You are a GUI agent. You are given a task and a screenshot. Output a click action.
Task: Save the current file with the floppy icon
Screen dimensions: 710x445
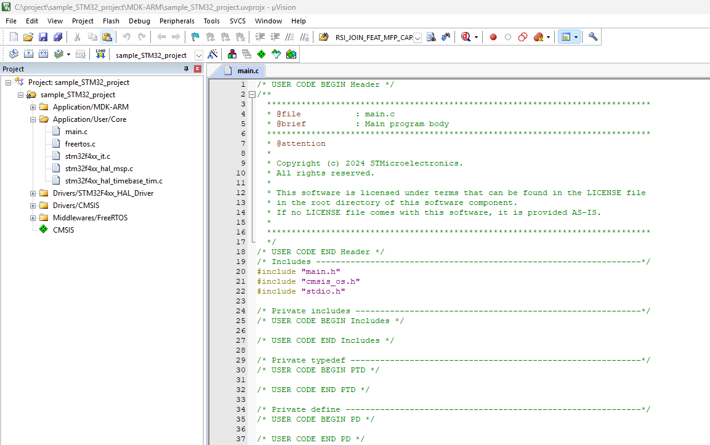[x=43, y=37]
